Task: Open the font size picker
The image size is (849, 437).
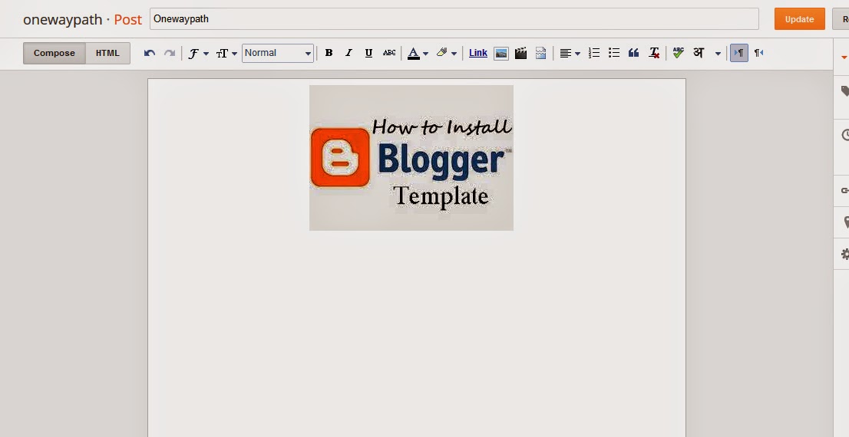Action: [x=226, y=53]
